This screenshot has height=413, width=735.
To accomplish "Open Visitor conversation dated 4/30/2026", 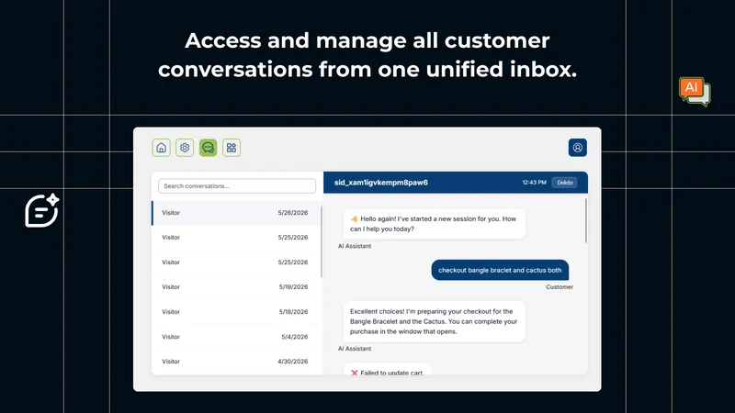I will click(x=236, y=362).
